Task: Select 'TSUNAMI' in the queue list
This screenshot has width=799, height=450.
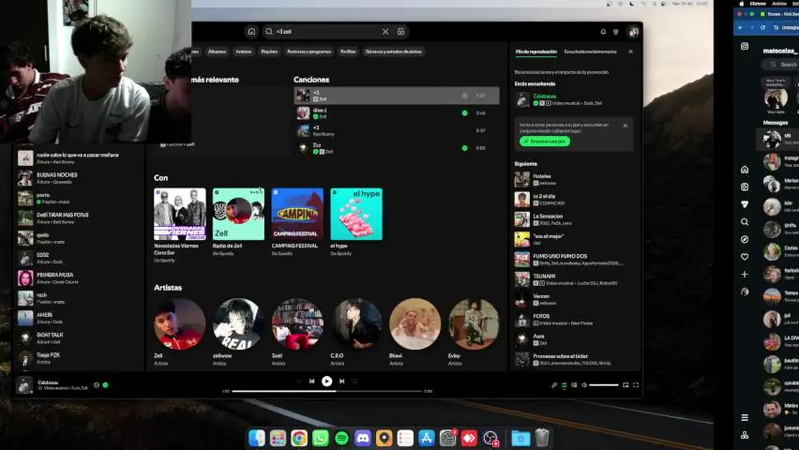Action: (573, 279)
